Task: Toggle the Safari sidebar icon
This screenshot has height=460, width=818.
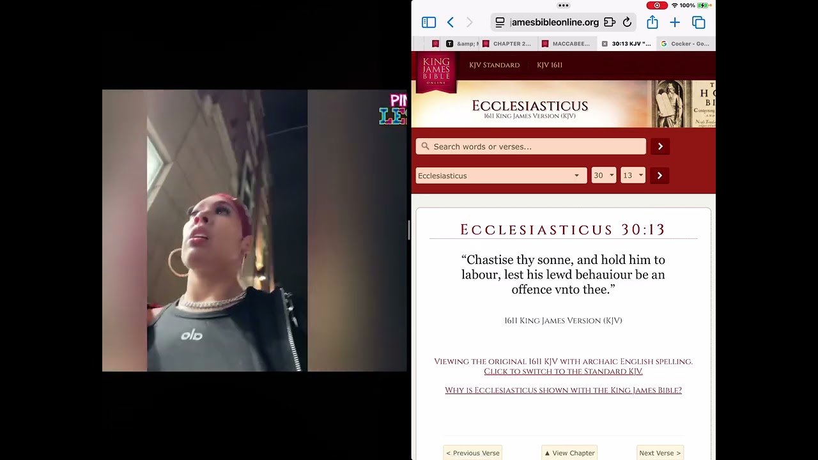Action: coord(429,22)
